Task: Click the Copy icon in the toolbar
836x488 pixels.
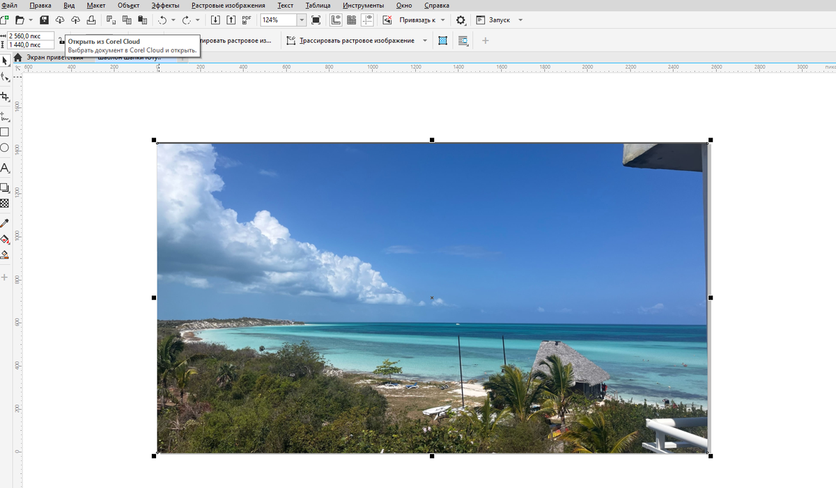Action: pyautogui.click(x=127, y=20)
